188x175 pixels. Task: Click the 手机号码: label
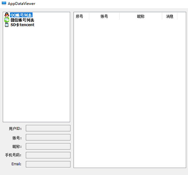click(13, 155)
